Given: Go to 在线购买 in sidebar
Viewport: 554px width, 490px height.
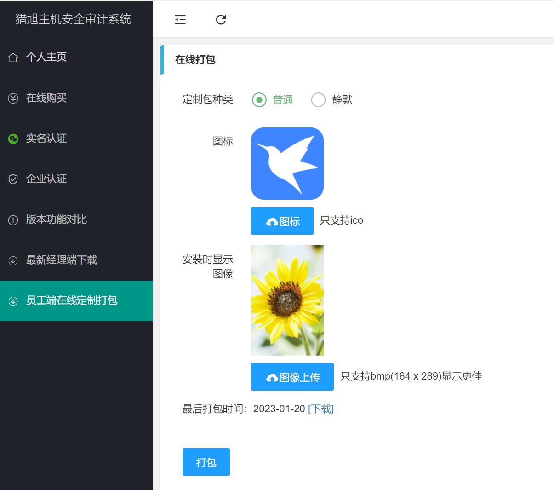Looking at the screenshot, I should click(46, 98).
